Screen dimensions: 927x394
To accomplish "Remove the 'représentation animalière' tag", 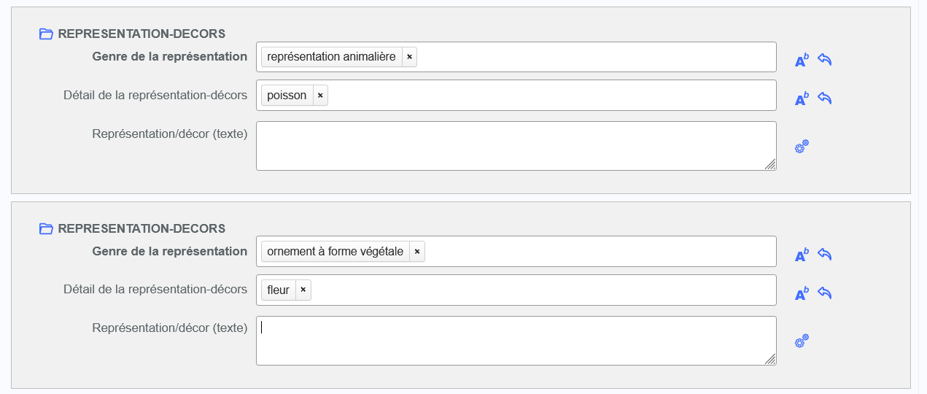I will [409, 57].
